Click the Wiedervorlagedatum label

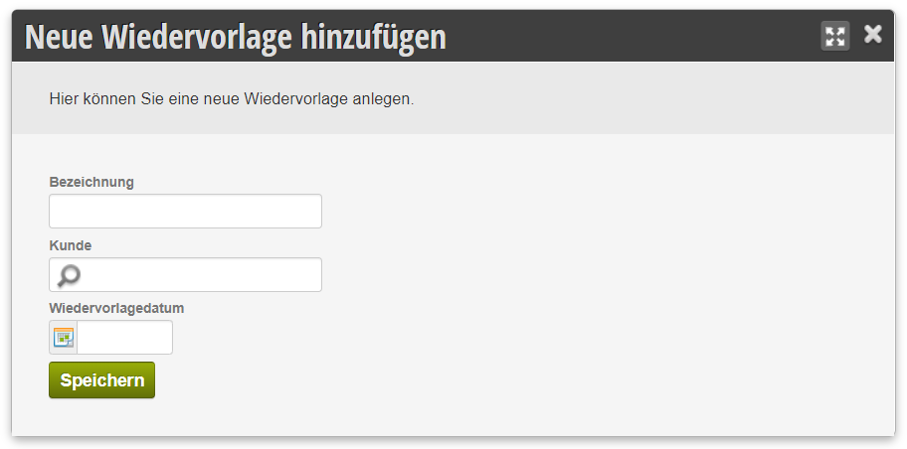click(116, 308)
